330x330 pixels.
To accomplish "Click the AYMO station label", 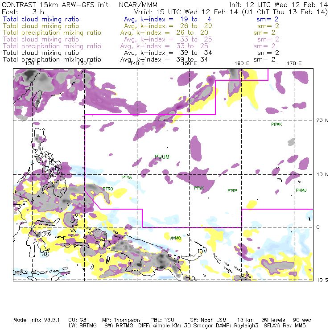I will click(x=176, y=238).
